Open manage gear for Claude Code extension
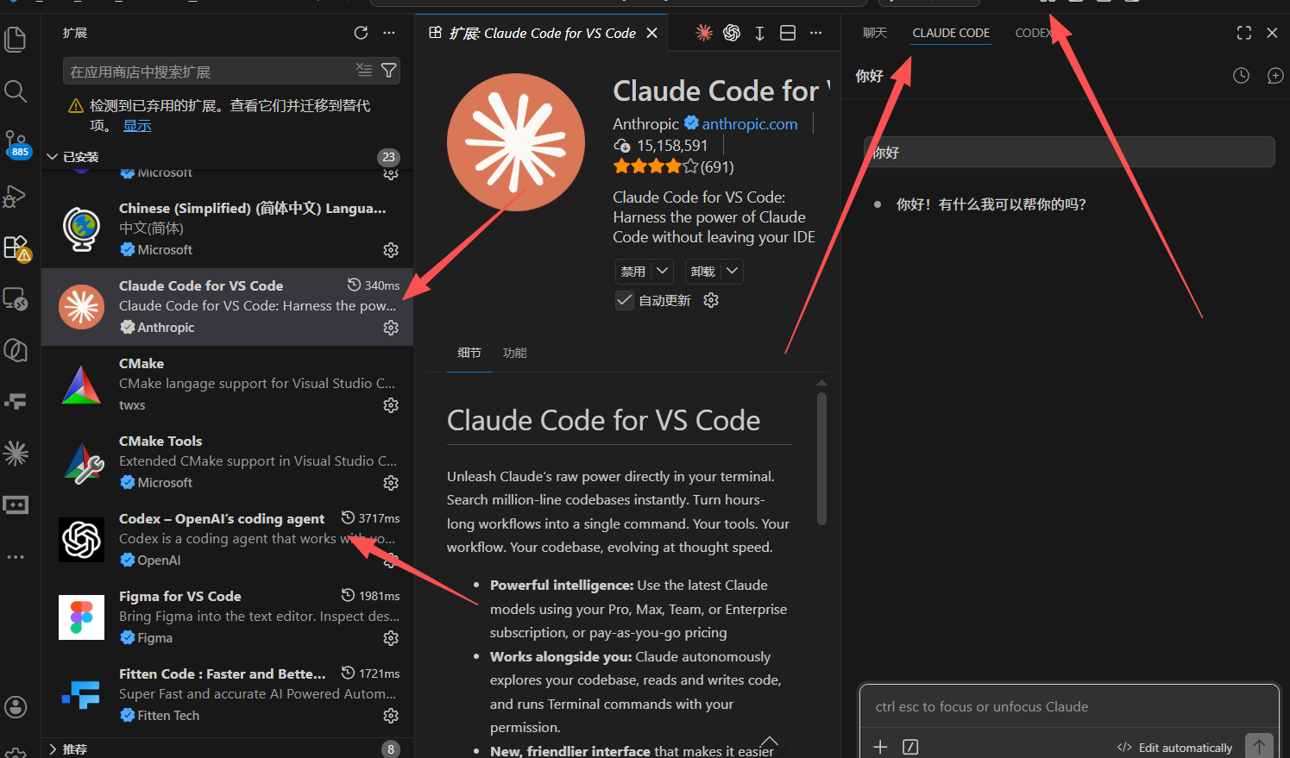Viewport: 1290px width, 758px height. 391,328
